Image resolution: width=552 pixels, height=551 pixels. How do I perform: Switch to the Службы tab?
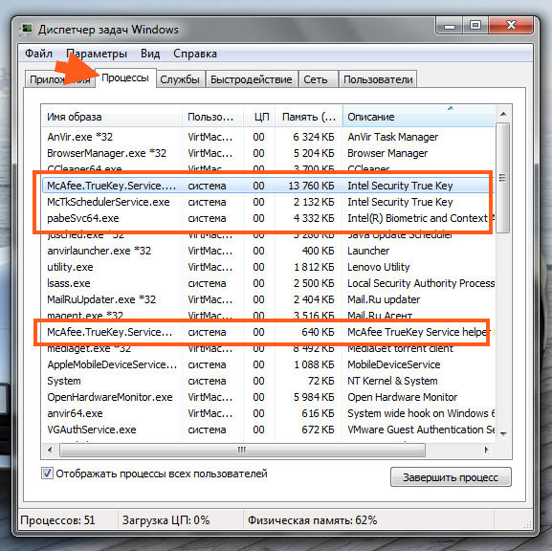pyautogui.click(x=180, y=79)
